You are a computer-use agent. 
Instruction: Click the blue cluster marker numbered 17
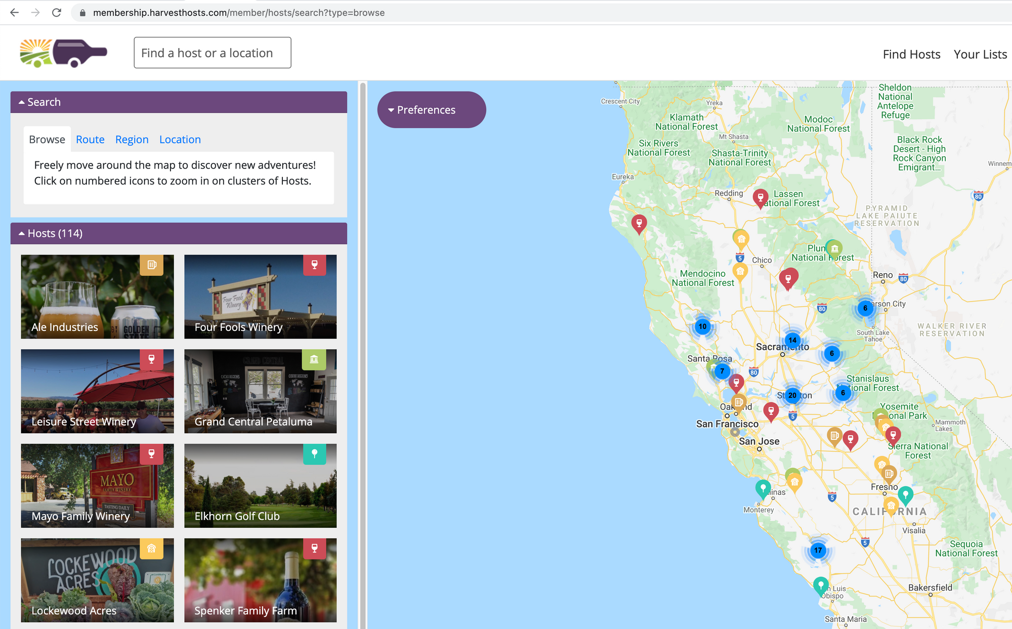(x=818, y=550)
